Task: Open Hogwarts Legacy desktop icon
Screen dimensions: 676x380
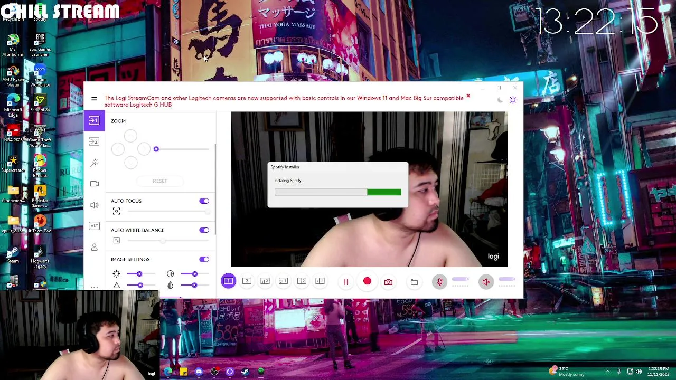Action: (x=40, y=257)
